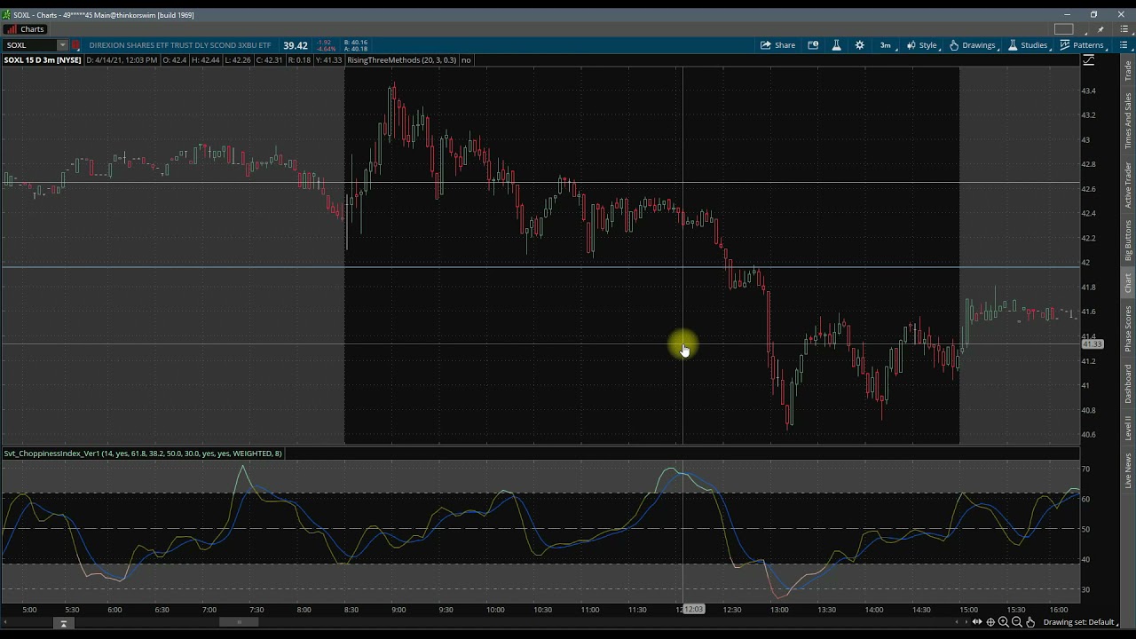Screen dimensions: 1136x639
Task: Open the Trade side tab
Action: tap(1128, 71)
